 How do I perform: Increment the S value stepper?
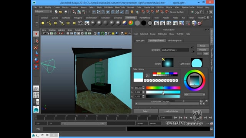tap(143, 91)
